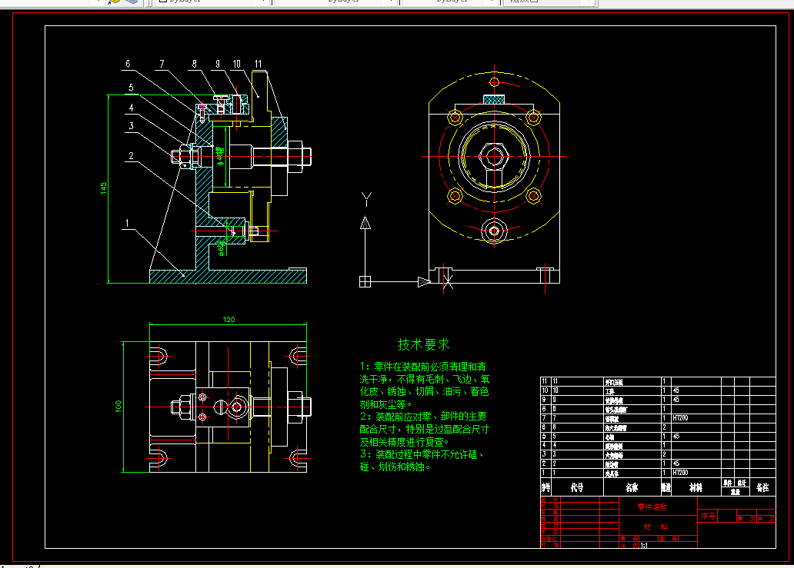794x568 pixels.
Task: Click the 代号 column header
Action: pos(577,487)
